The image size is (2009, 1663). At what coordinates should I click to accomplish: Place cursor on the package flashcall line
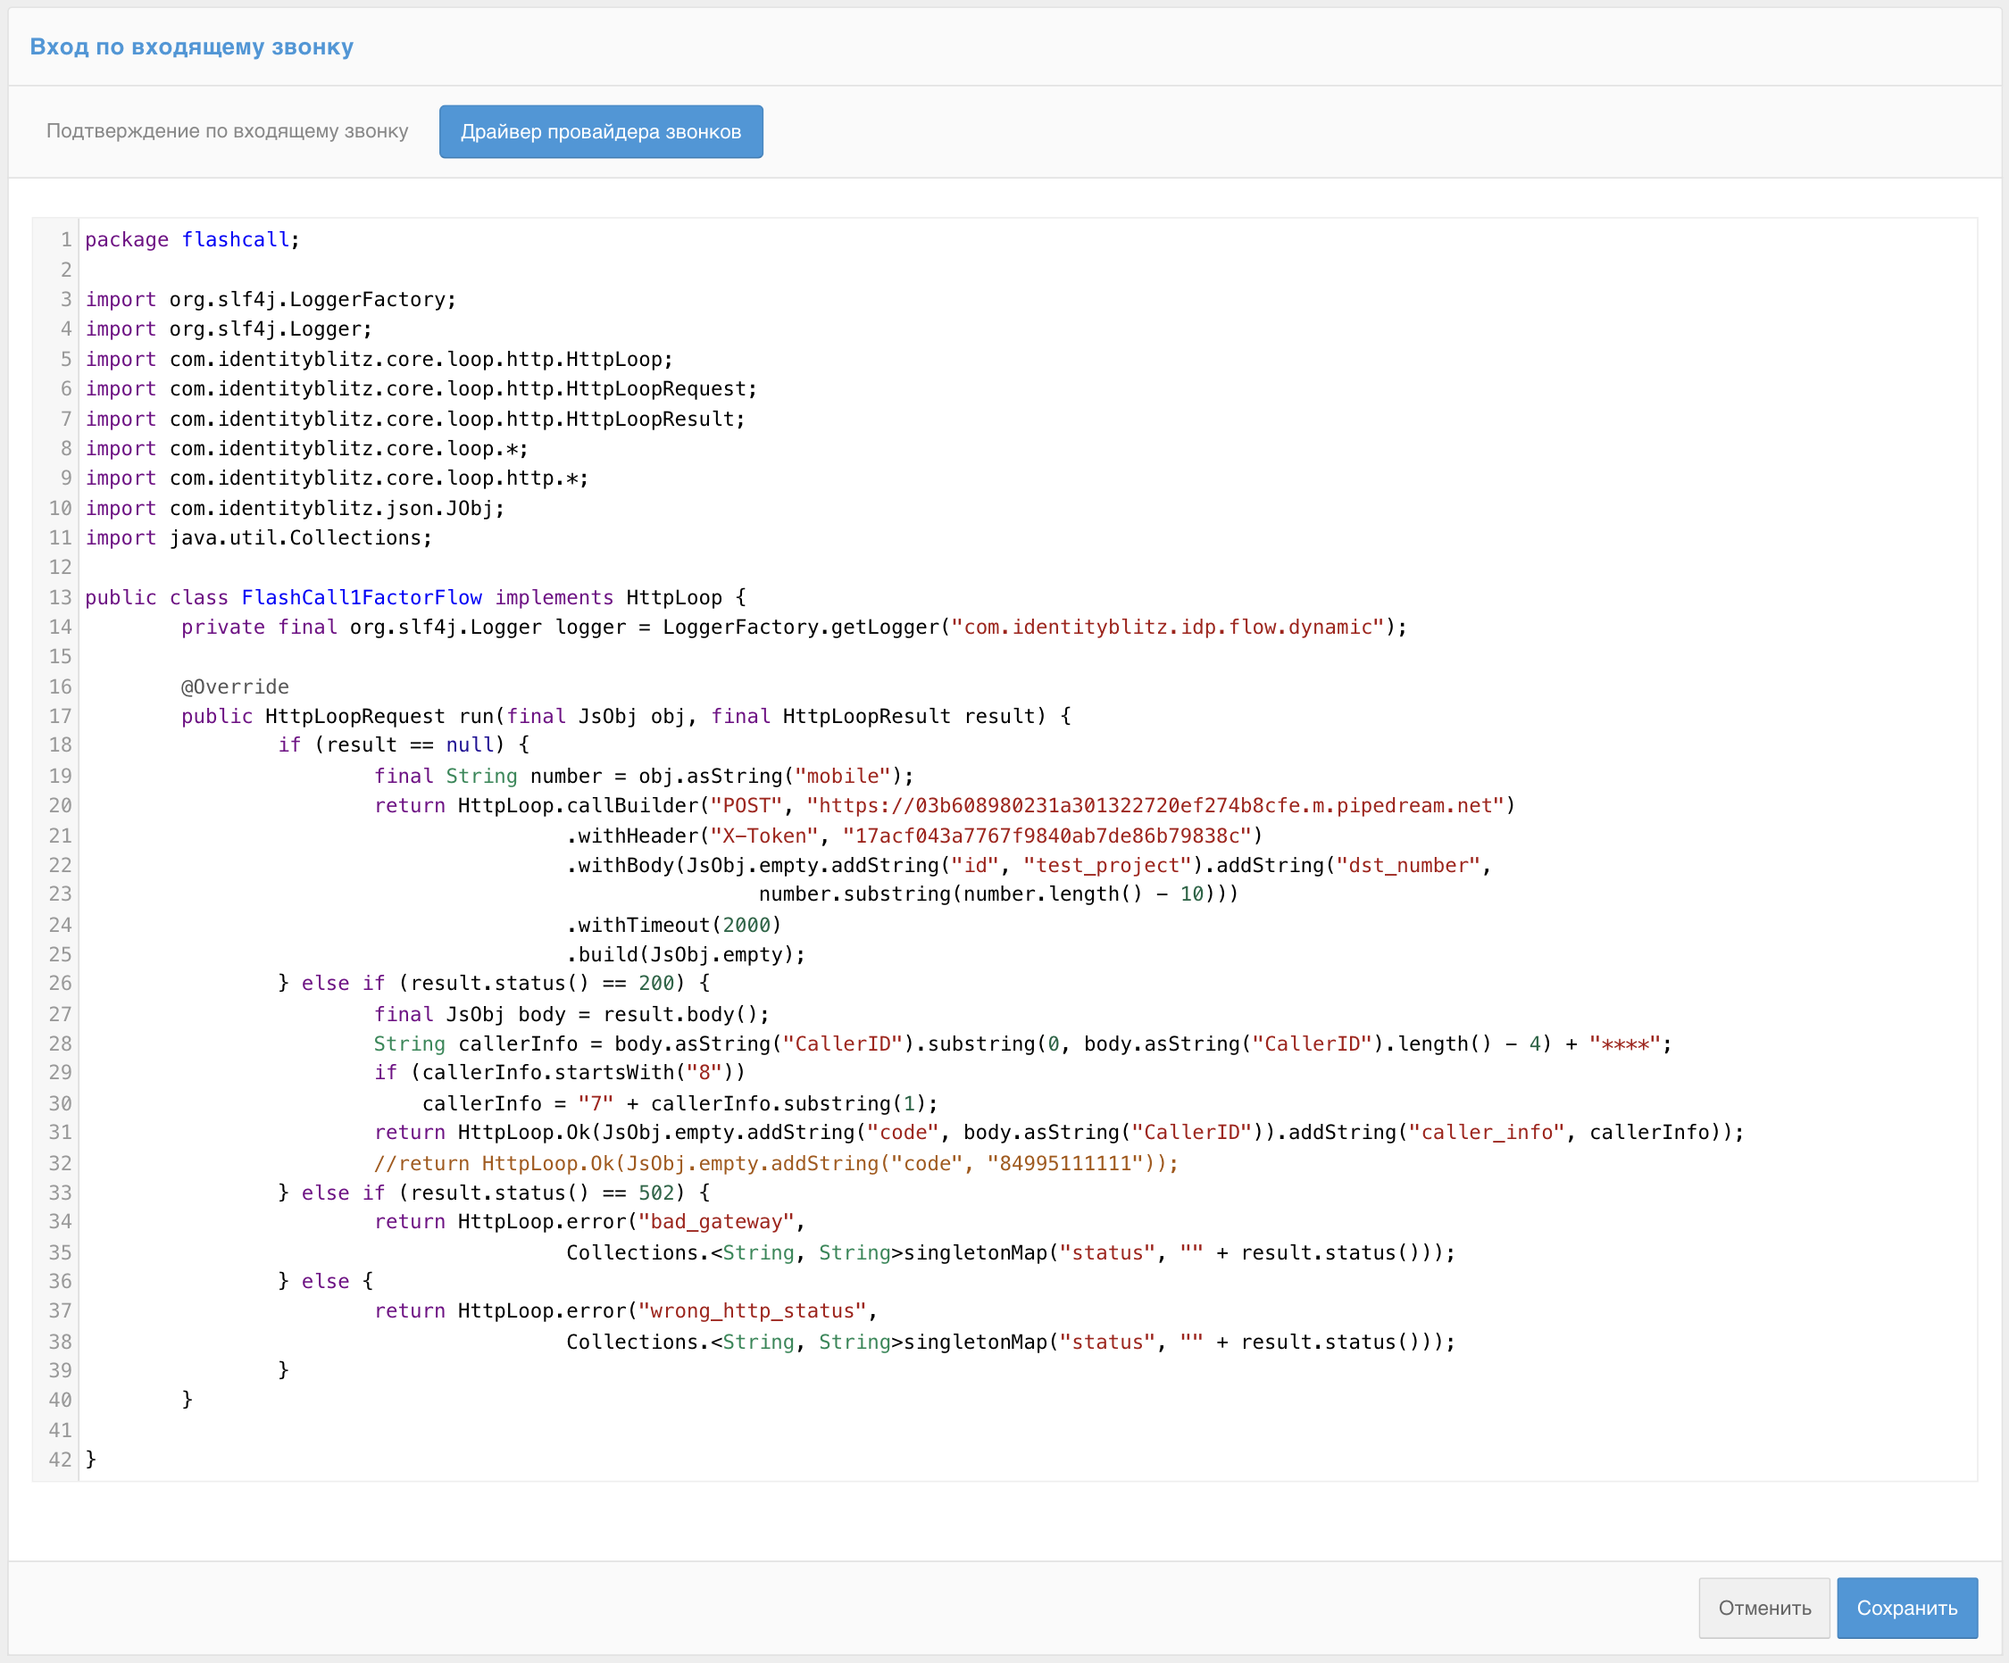(x=191, y=239)
